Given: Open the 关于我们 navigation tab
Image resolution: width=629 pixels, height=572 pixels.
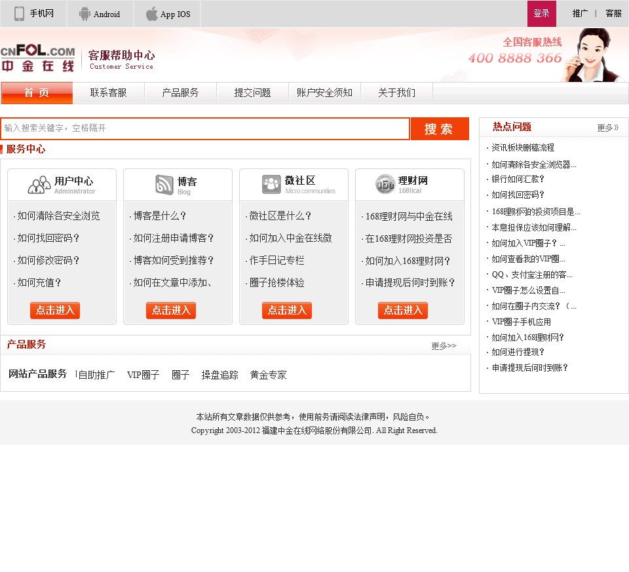Looking at the screenshot, I should coord(396,93).
